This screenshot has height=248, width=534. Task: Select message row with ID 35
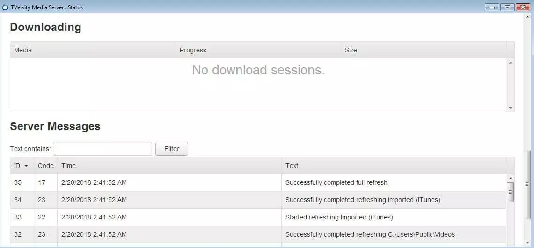coord(258,182)
